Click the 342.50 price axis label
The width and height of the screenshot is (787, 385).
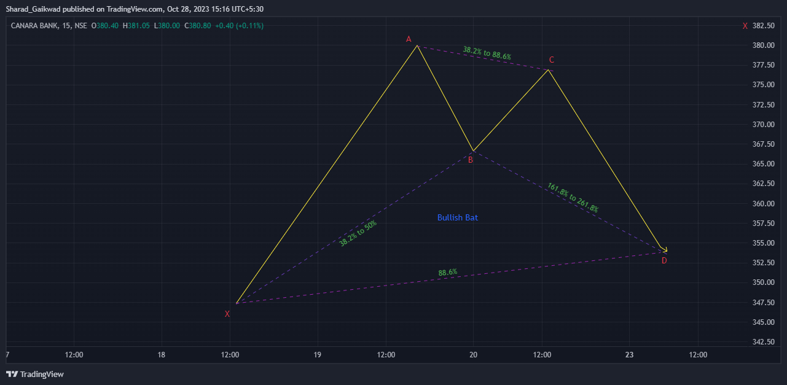[x=763, y=342]
